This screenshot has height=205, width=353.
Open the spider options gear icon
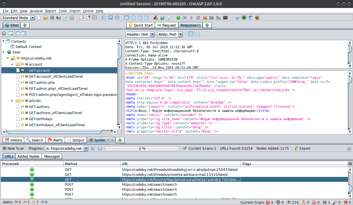coord(349,148)
